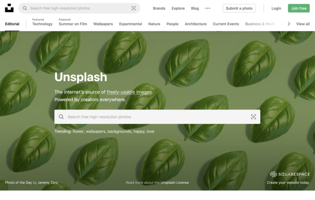
Task: Open the Brands page
Action: tap(159, 8)
